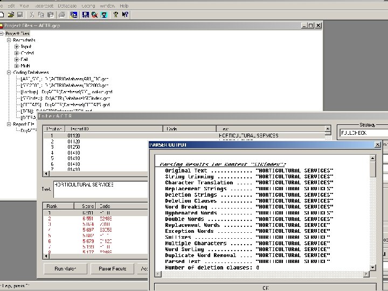Select match row 3 with record 01250
This screenshot has width=388, height=291.
[96, 147]
